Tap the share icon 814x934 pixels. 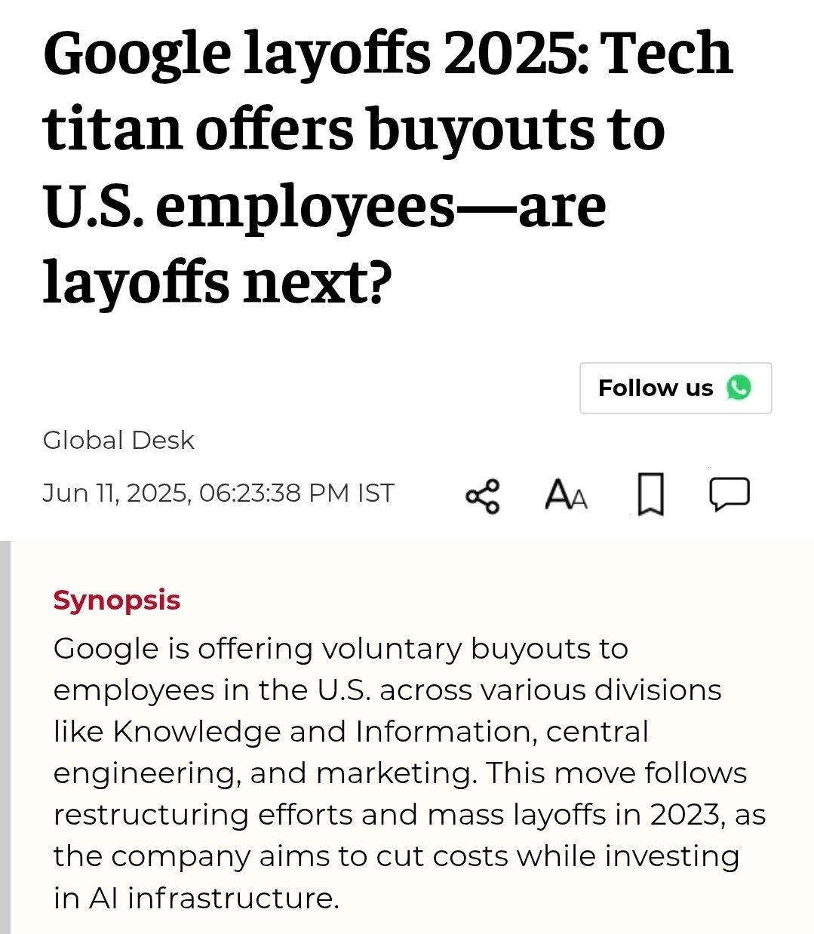483,496
